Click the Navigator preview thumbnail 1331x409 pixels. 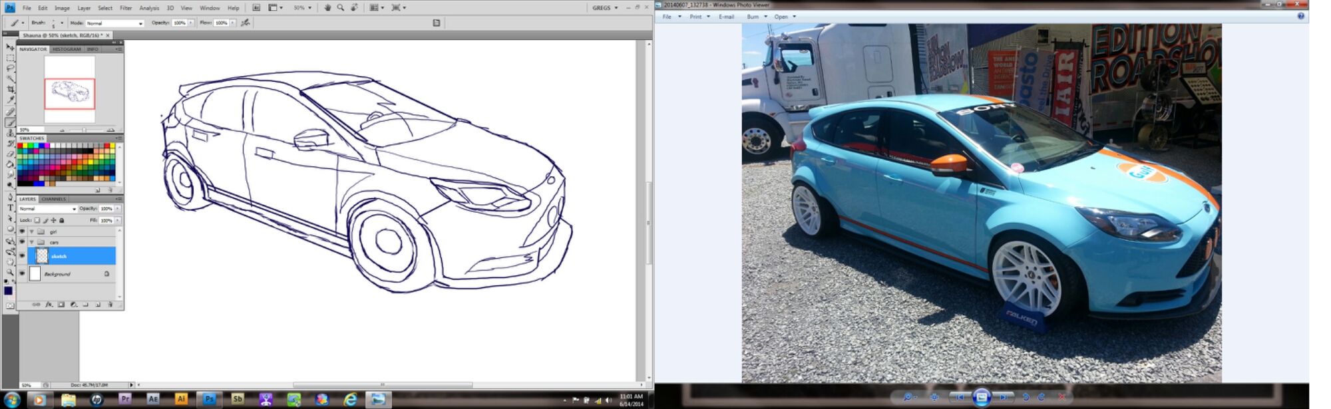click(70, 92)
